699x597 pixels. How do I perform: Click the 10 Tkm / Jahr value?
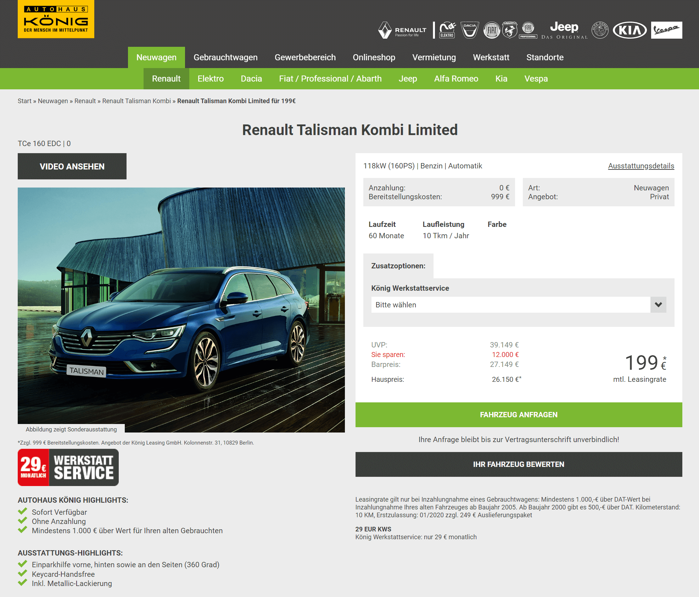click(x=446, y=236)
